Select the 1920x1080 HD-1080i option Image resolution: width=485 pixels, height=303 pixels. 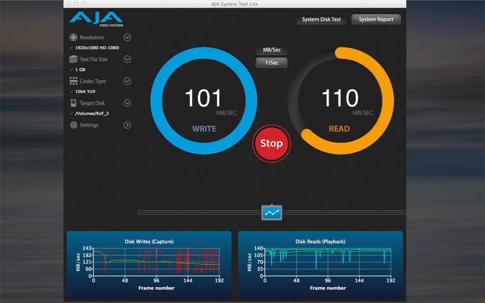pyautogui.click(x=97, y=47)
